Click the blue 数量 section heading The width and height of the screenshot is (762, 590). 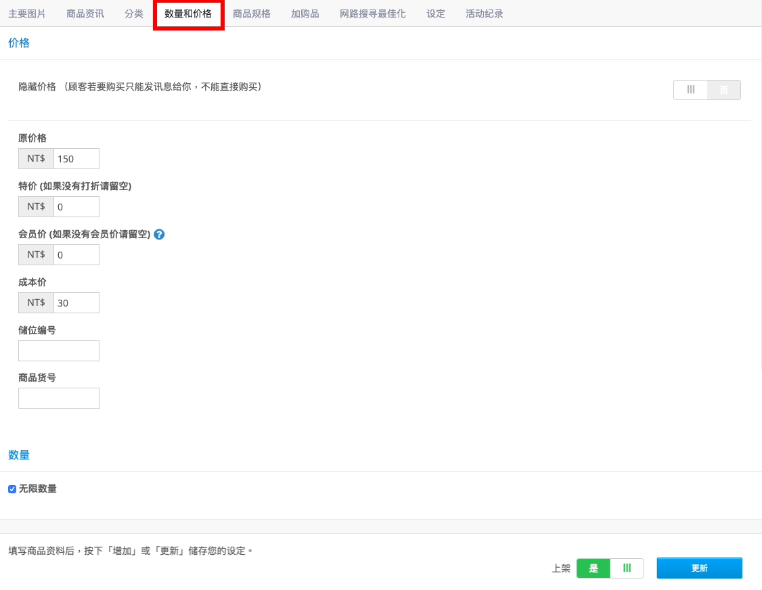[19, 455]
